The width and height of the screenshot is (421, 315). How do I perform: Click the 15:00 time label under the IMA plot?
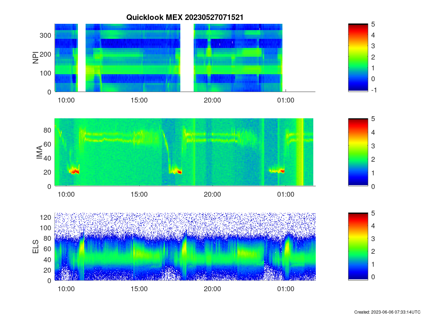click(139, 195)
